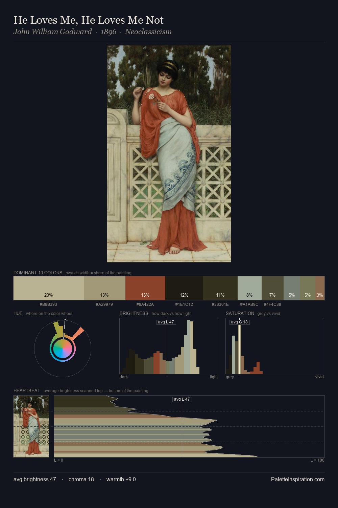Click "avg L 47" label in Heartbeat chart
The height and width of the screenshot is (508, 338).
(x=182, y=399)
